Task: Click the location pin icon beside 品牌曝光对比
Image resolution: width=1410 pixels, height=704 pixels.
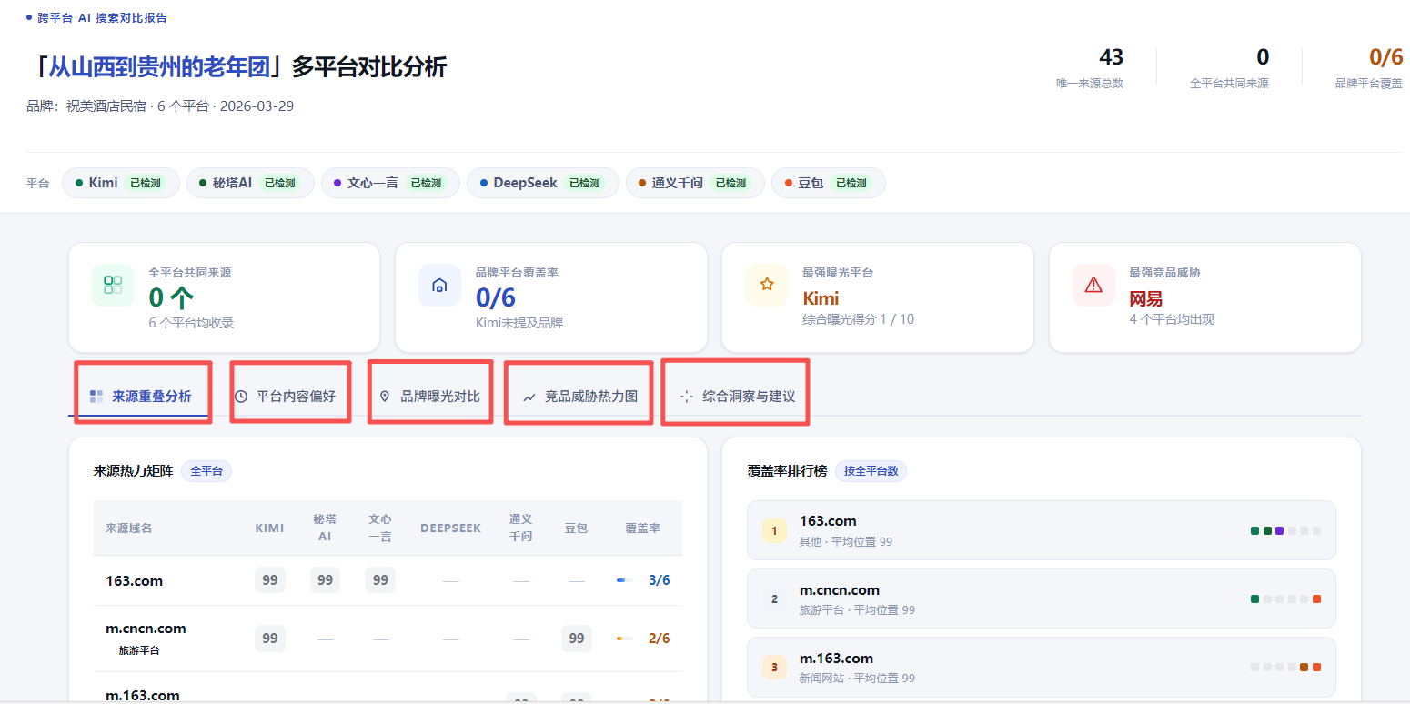Action: click(385, 397)
